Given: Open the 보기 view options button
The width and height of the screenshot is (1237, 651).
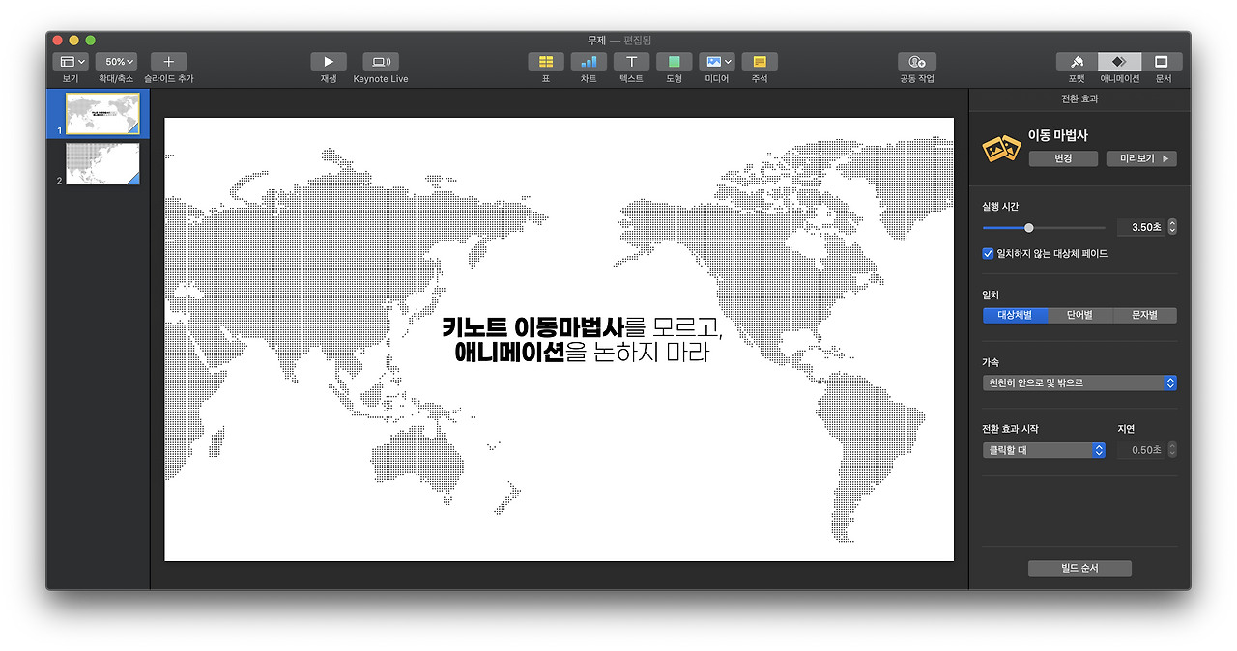Looking at the screenshot, I should [70, 62].
